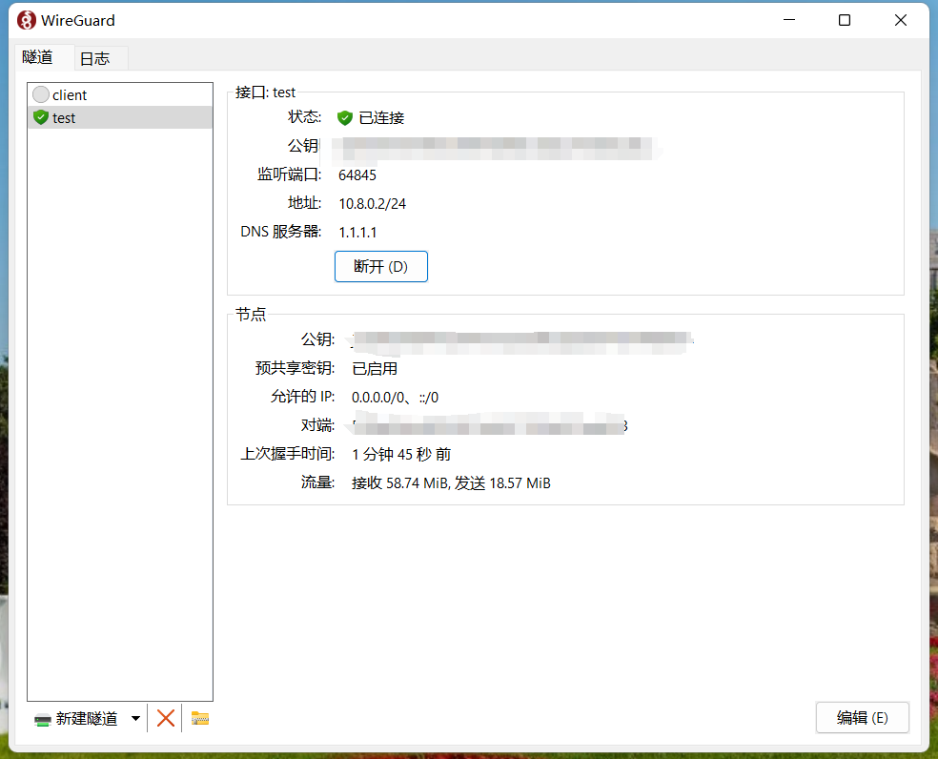Expand the dropdown arrow beside 新建隧道
Screen dimensions: 938x759
point(135,718)
